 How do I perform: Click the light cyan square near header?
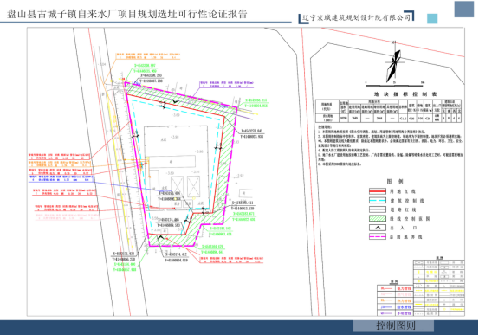[x=432, y=19]
